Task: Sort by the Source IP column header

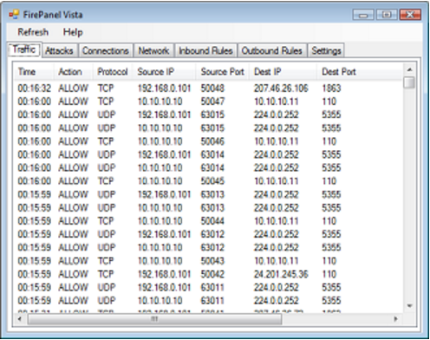Action: click(164, 72)
